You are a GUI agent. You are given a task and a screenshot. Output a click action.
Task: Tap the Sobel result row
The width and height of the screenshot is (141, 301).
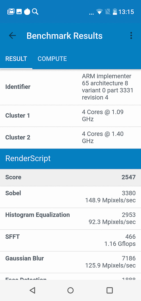click(70, 197)
